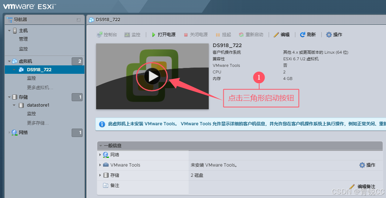Click the DS918_722 VM icon in navigator
Image resolution: width=386 pixels, height=198 pixels.
click(x=21, y=70)
